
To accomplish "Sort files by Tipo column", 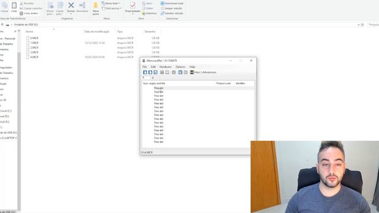I will (120, 31).
